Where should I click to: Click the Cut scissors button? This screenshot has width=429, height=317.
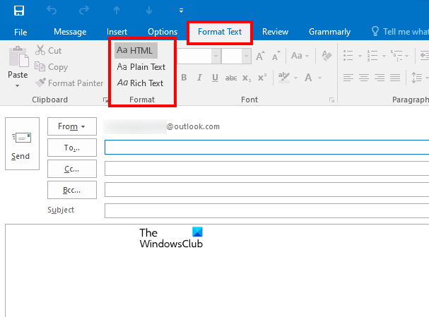[x=48, y=51]
